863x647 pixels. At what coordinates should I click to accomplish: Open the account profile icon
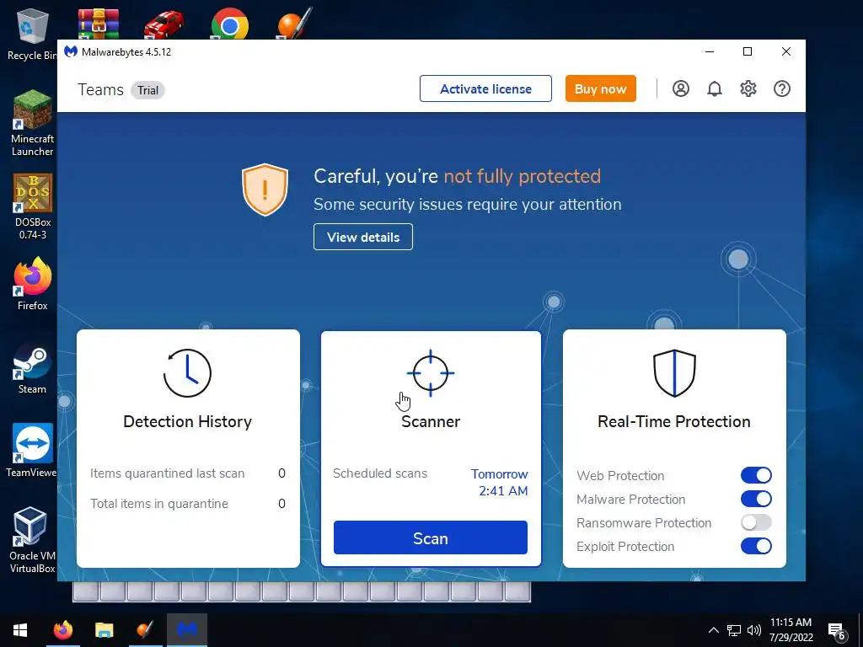coord(681,88)
